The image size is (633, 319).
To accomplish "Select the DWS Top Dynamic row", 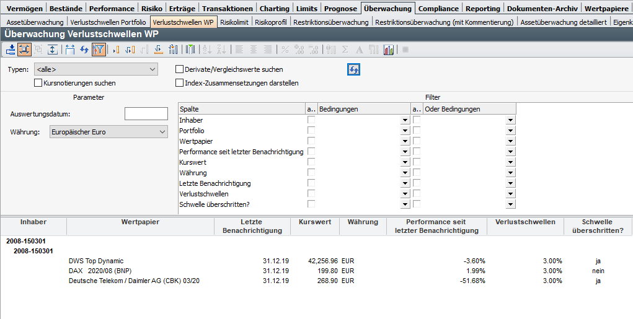I will tap(96, 261).
